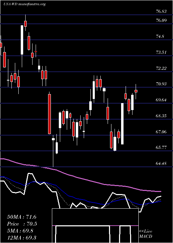Click the 67.06 price label
The height and width of the screenshot is (243, 173).
(161, 132)
